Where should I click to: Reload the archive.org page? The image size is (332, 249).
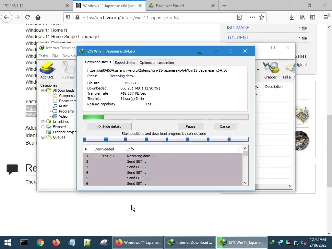point(28,18)
